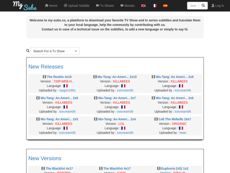
Task: Click French flag under The Rookie 4x15
Action: pyautogui.click(x=66, y=86)
